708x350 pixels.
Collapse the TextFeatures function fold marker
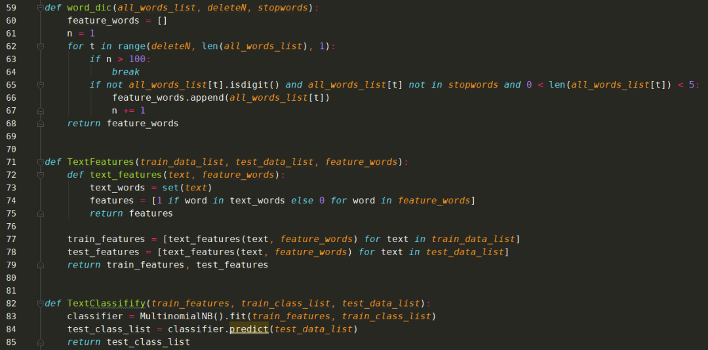click(x=41, y=162)
